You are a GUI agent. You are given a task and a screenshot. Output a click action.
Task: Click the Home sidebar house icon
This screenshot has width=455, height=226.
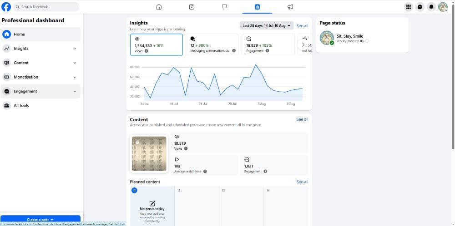(x=7, y=34)
